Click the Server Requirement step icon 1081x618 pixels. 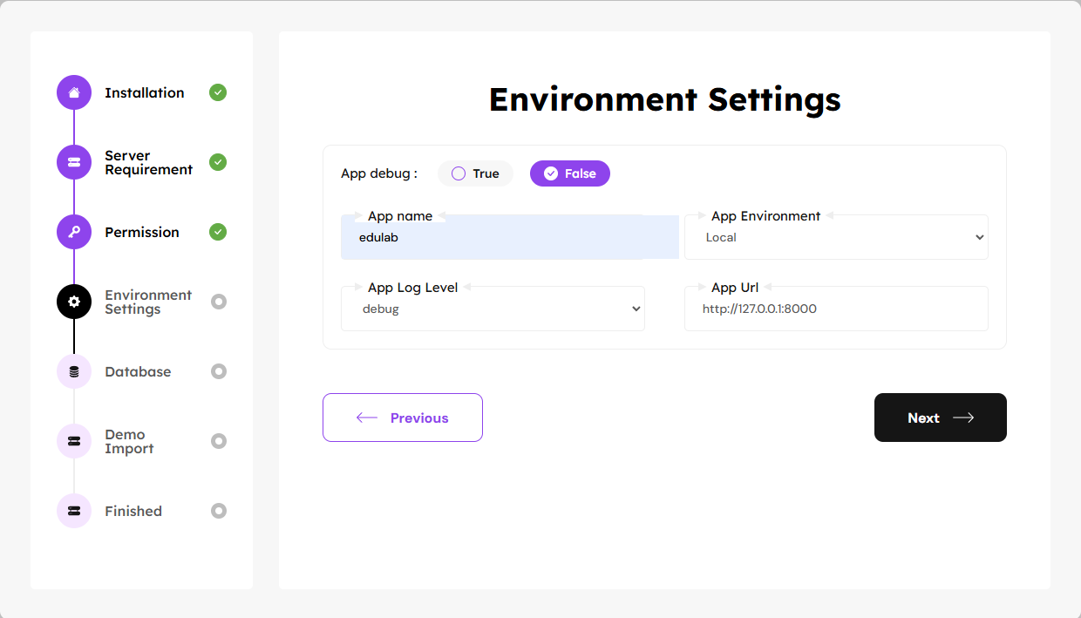tap(74, 162)
